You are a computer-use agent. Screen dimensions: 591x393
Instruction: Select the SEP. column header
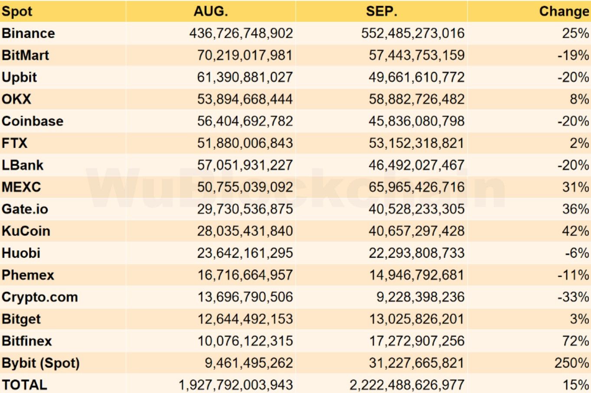[381, 11]
